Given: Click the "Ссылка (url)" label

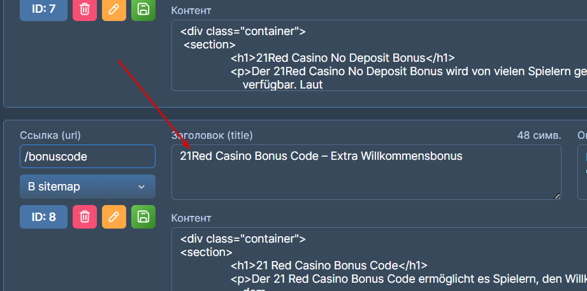Looking at the screenshot, I should [50, 135].
